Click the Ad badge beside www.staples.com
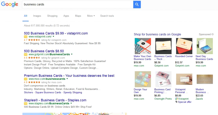 (x=26, y=103)
